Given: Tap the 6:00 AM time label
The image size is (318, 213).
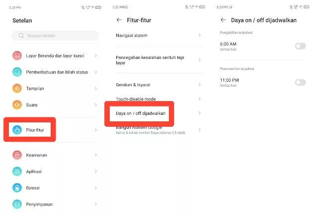Looking at the screenshot, I should click(229, 44).
